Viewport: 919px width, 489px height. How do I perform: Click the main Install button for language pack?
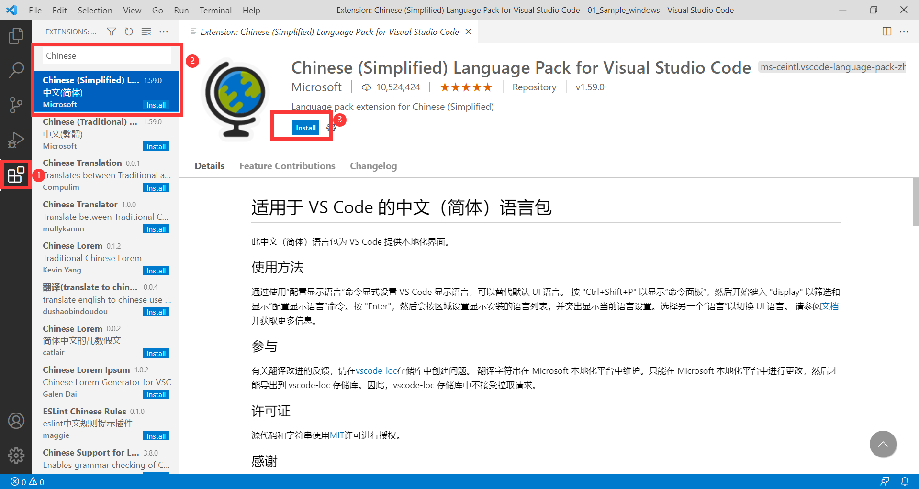coord(306,128)
